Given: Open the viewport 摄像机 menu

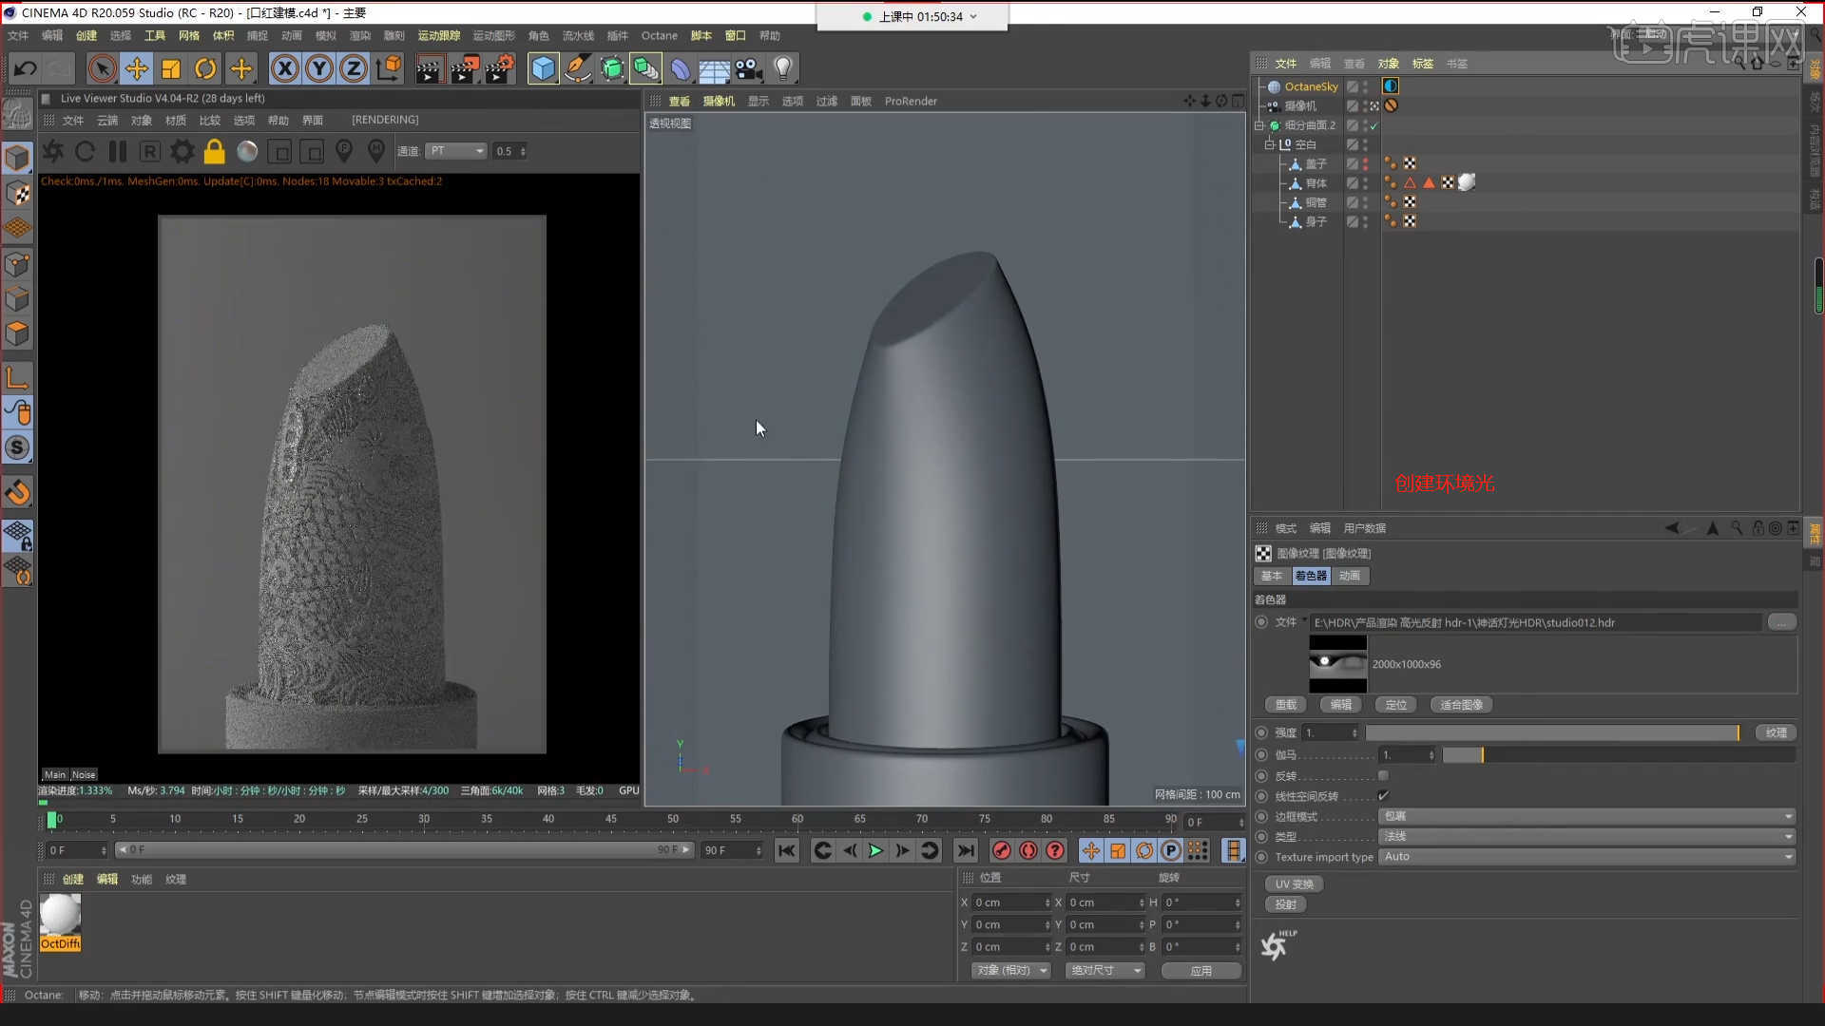Looking at the screenshot, I should click(x=719, y=101).
